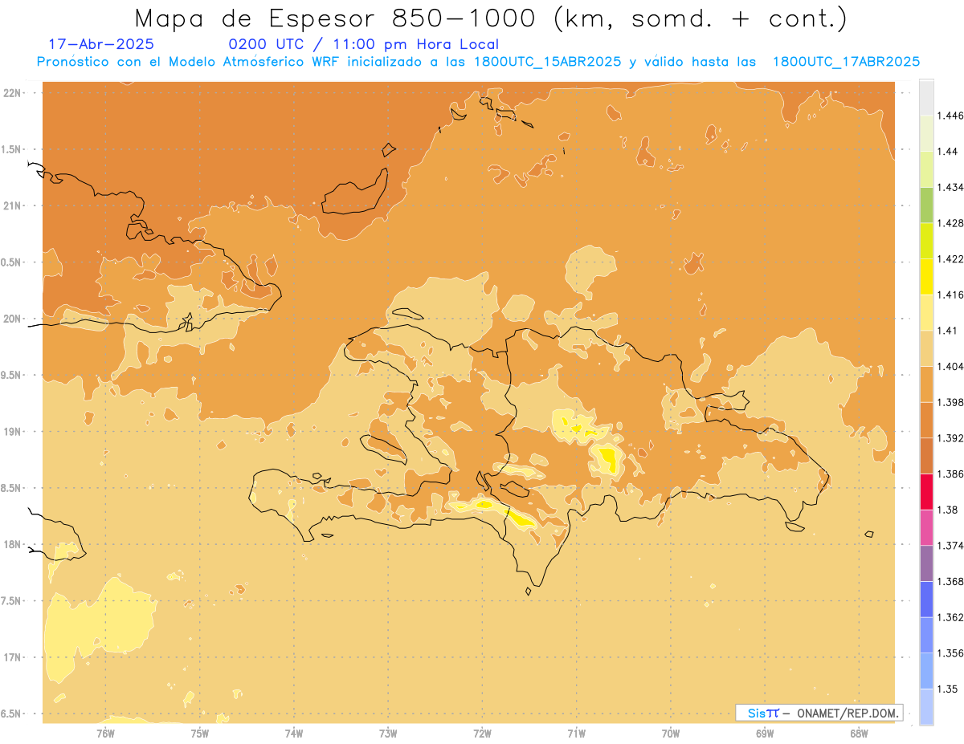The height and width of the screenshot is (744, 964).
Task: Click the '1.422' color scale value
Action: click(950, 259)
